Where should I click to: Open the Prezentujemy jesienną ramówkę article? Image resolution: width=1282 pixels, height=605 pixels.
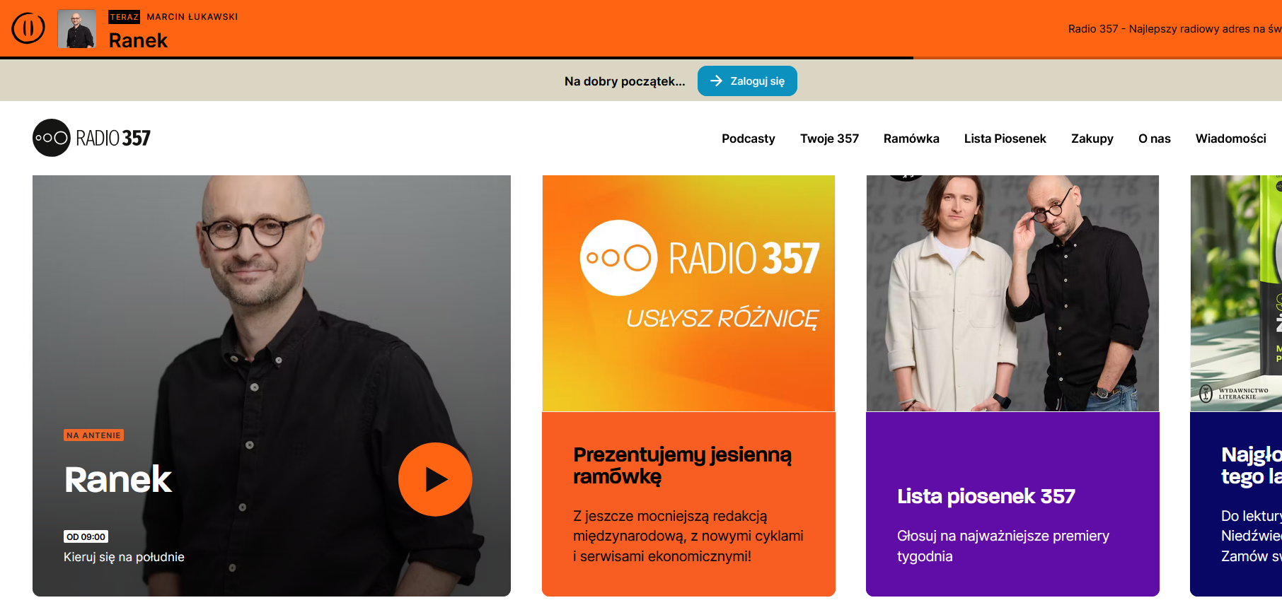(x=682, y=465)
